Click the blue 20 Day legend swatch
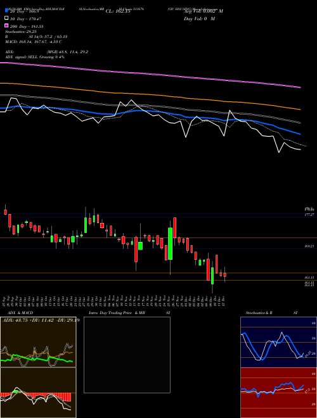This screenshot has width=317, height=418. point(6,11)
